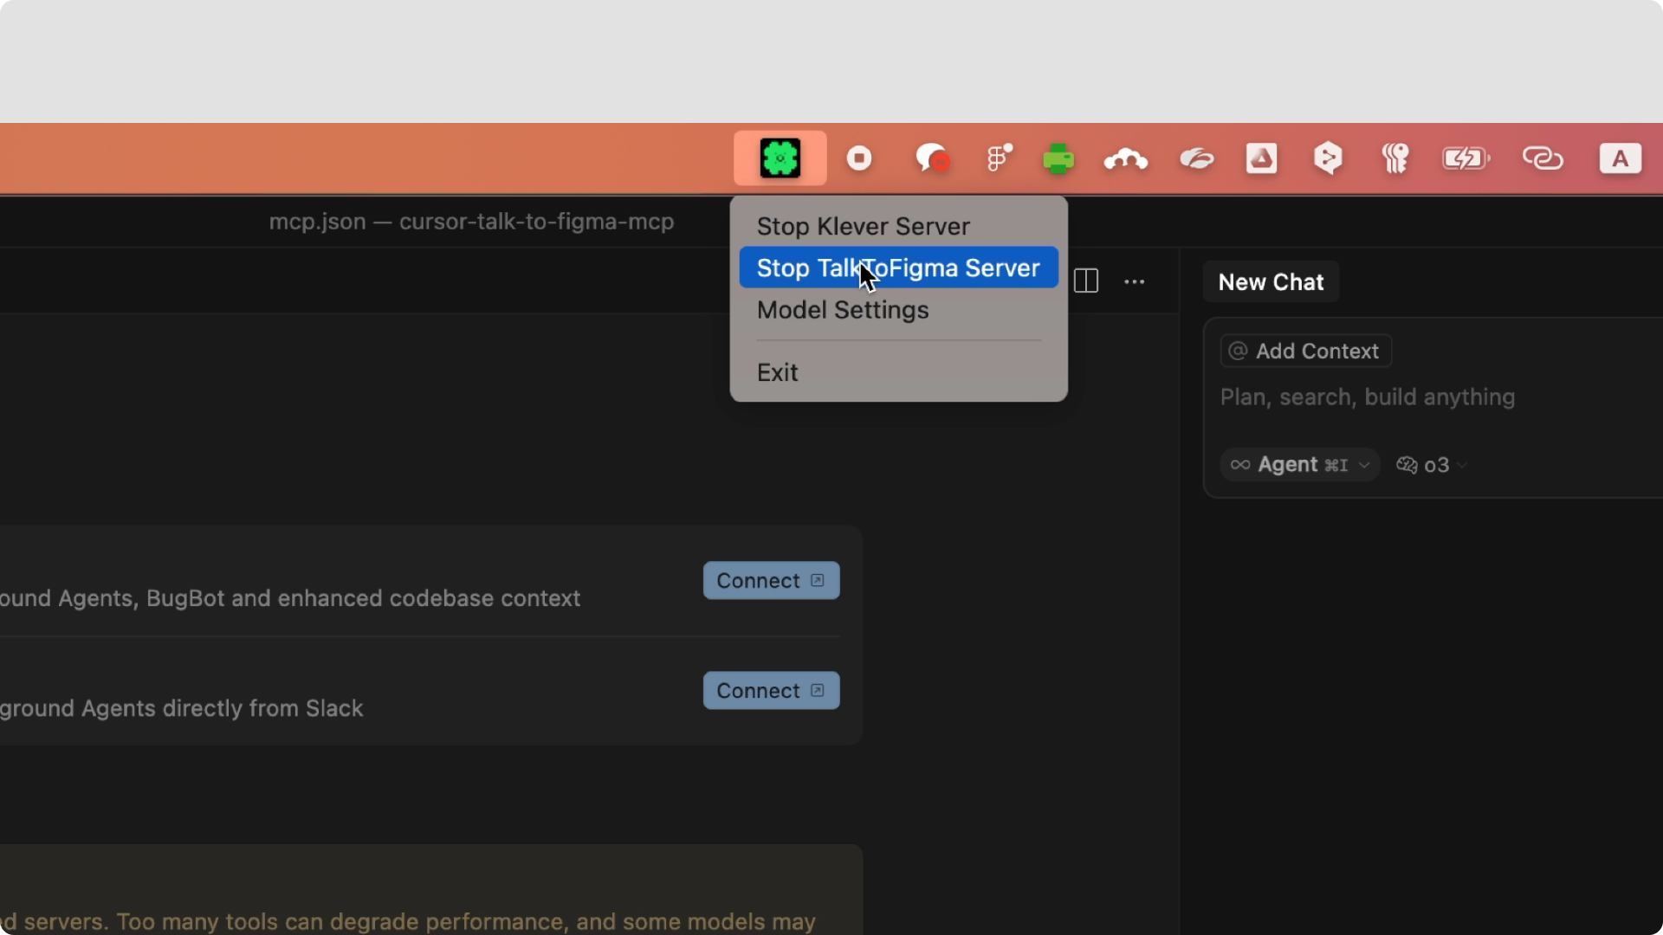Open the three-dot more actions menu
Image resolution: width=1663 pixels, height=935 pixels.
pos(1135,281)
